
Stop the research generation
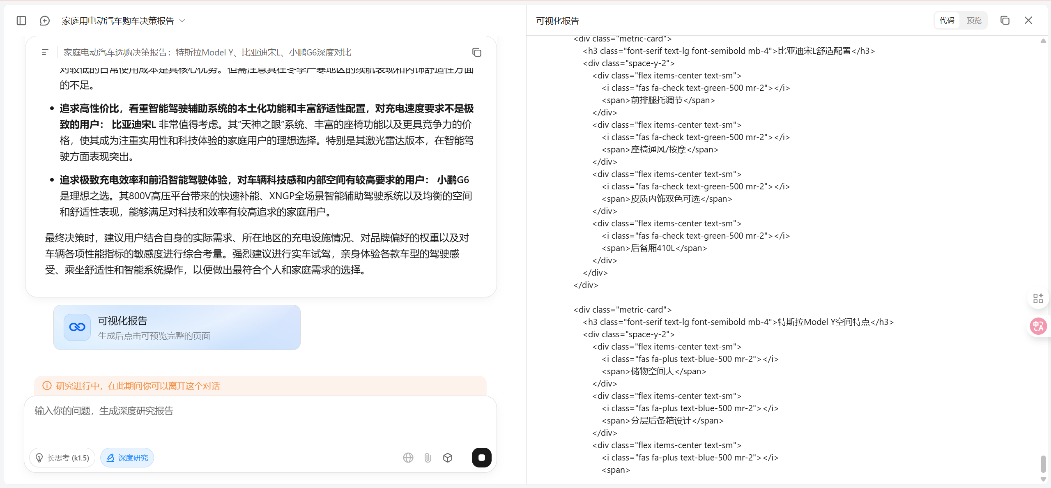click(482, 458)
